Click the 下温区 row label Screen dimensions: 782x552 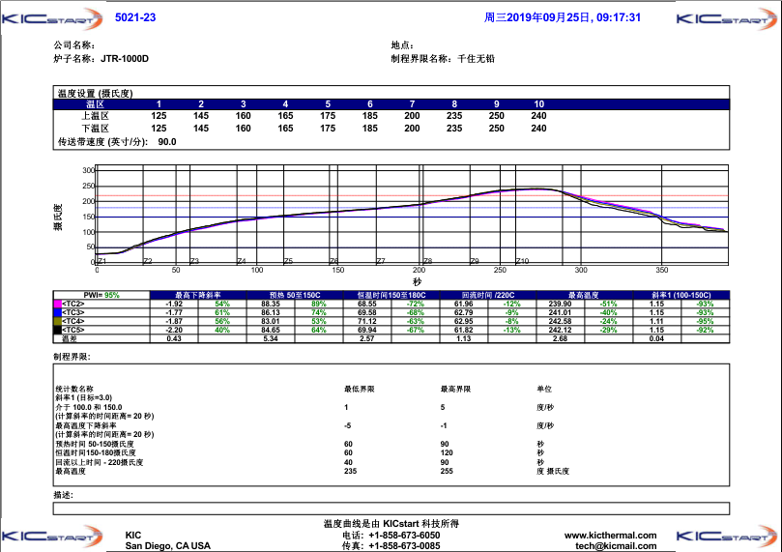pos(96,129)
